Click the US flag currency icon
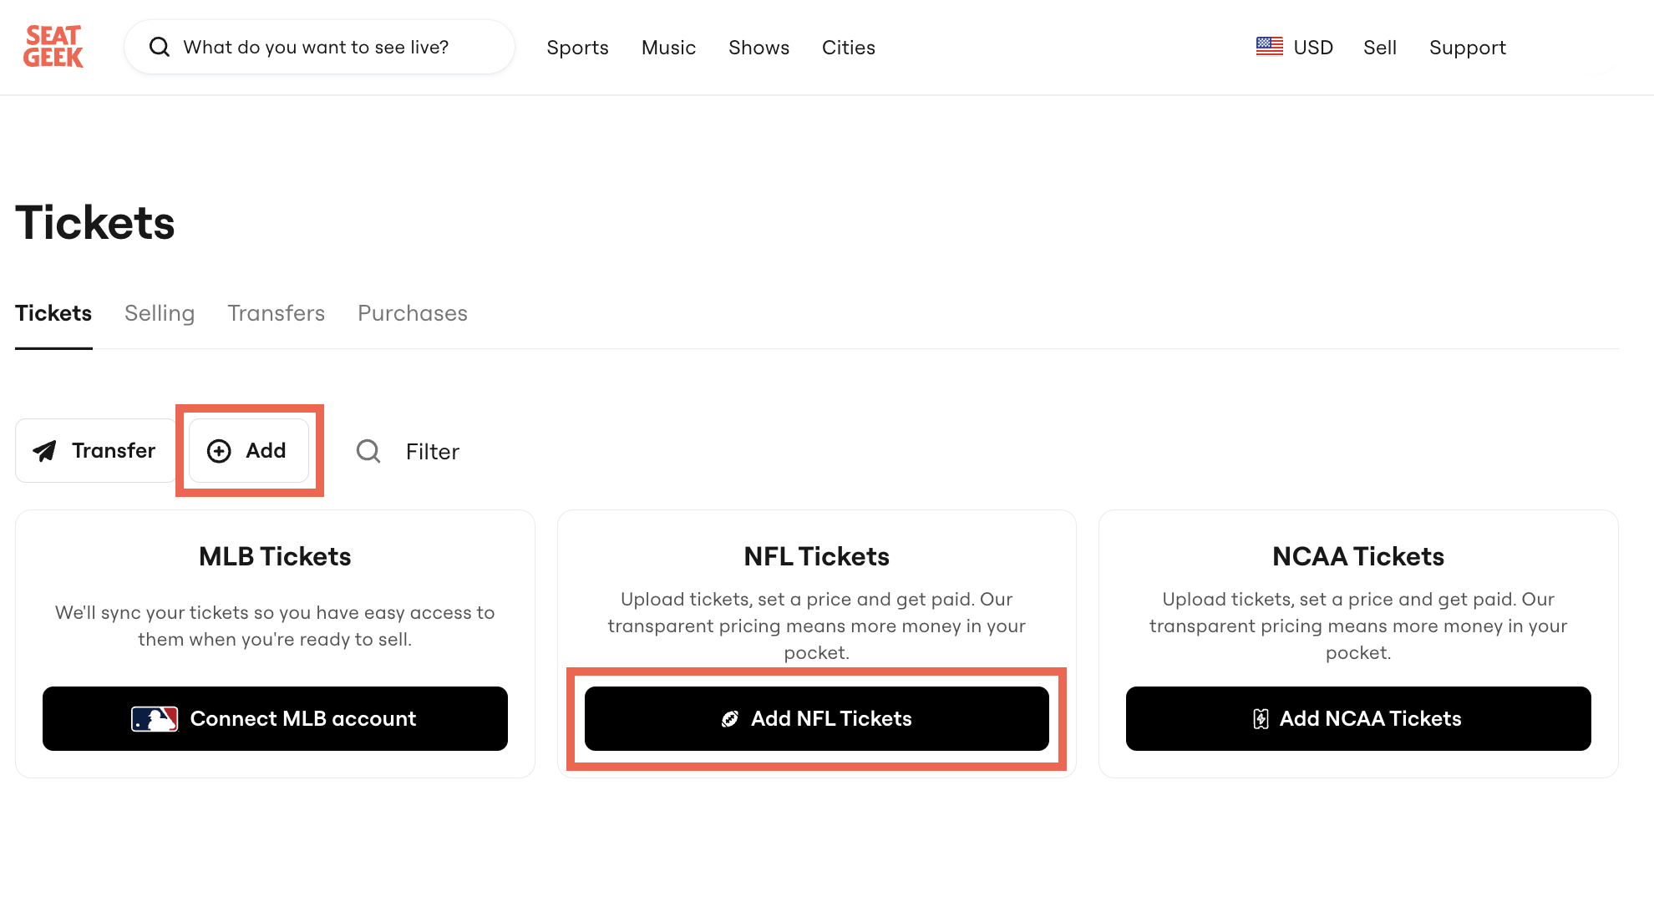This screenshot has height=907, width=1654. (1270, 47)
